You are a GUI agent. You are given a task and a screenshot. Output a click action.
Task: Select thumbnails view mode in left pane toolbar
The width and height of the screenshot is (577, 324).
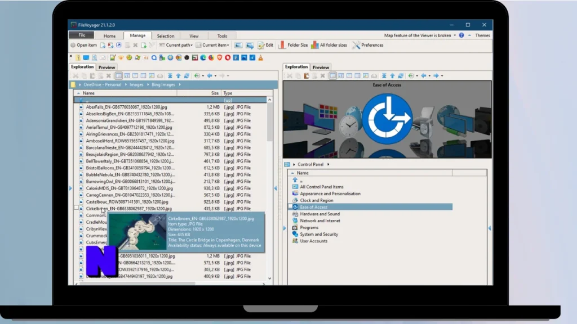(x=152, y=76)
